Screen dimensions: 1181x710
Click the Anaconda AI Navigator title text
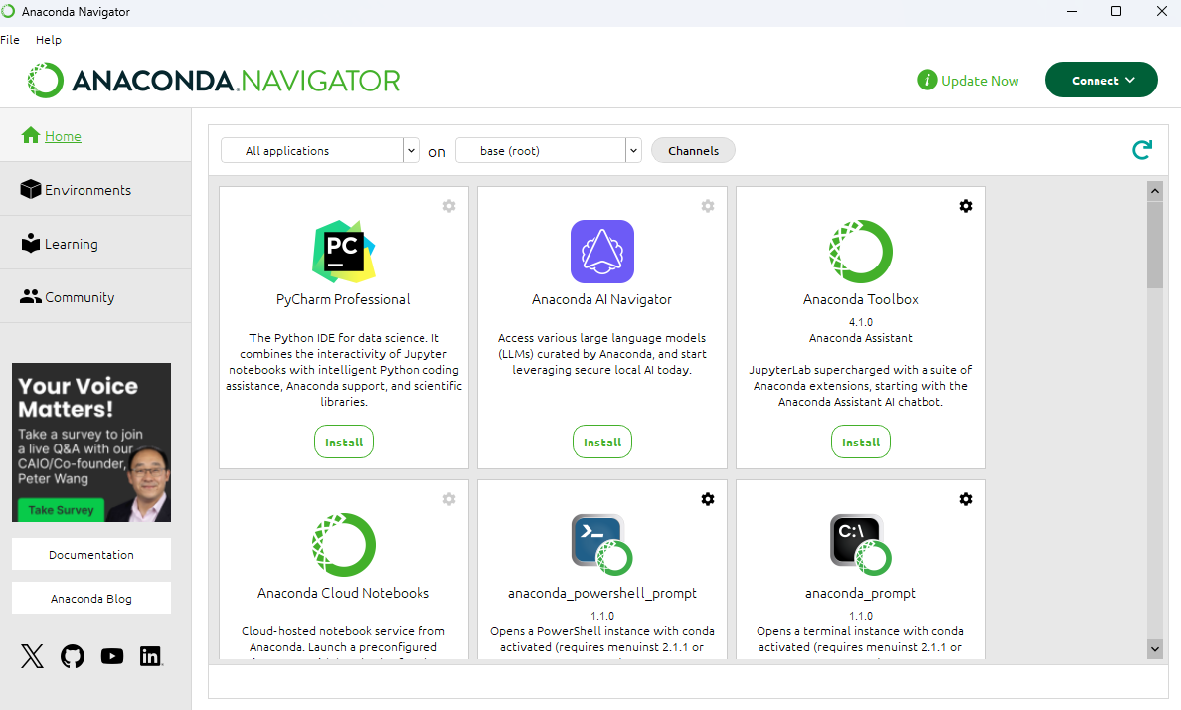point(601,299)
